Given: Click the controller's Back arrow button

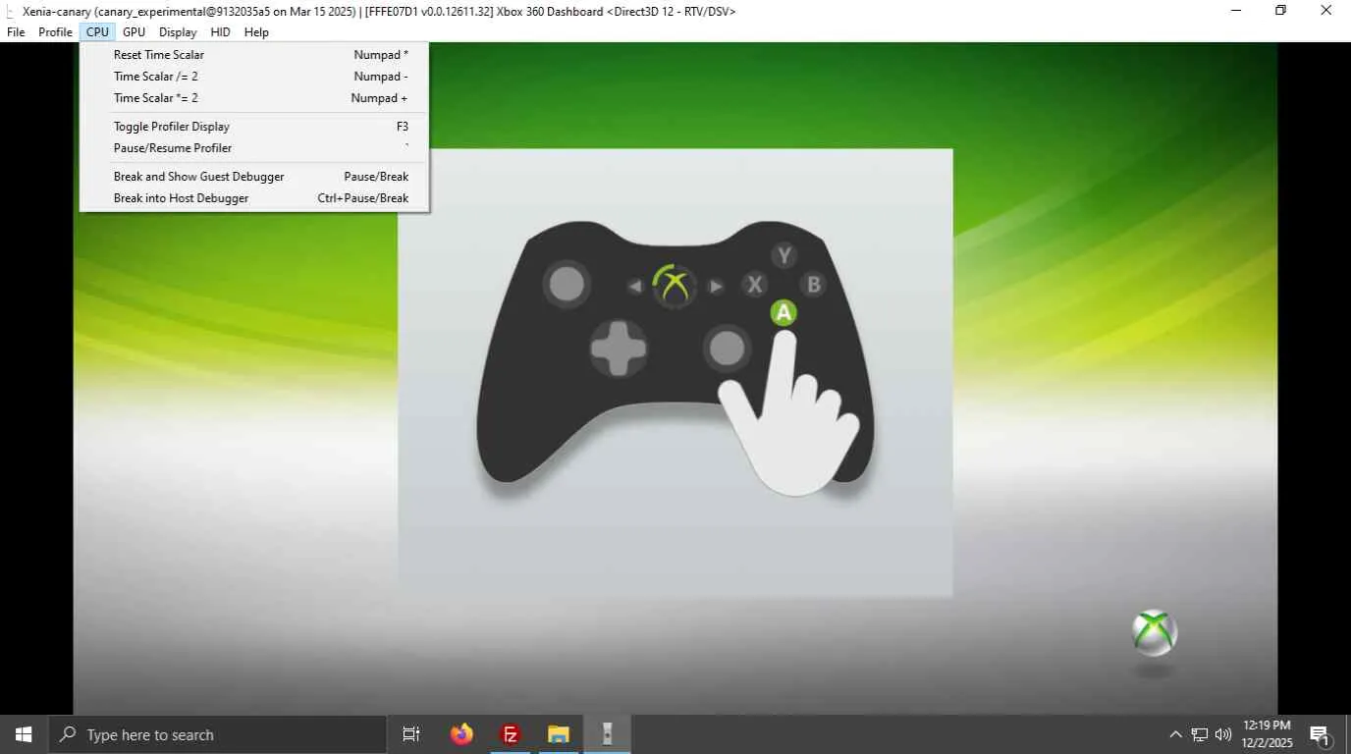Looking at the screenshot, I should click(x=635, y=287).
